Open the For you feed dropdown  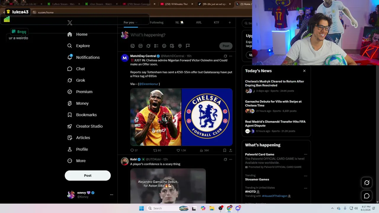(x=131, y=22)
